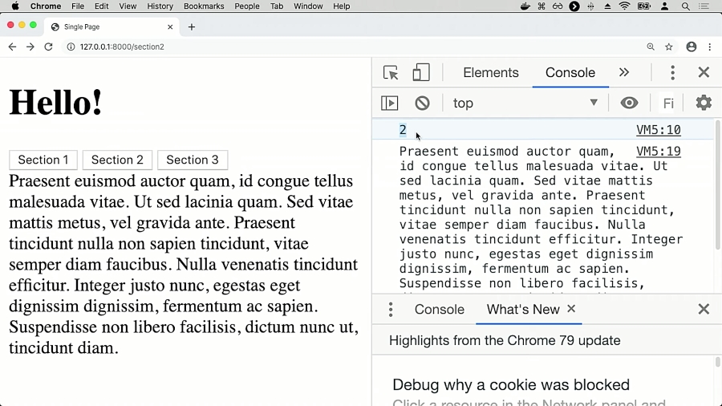This screenshot has width=722, height=406.
Task: Select the inspect element picker icon
Action: 391,73
